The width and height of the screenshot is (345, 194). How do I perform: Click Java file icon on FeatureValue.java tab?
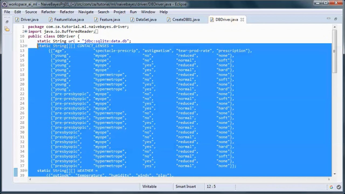pyautogui.click(x=51, y=19)
